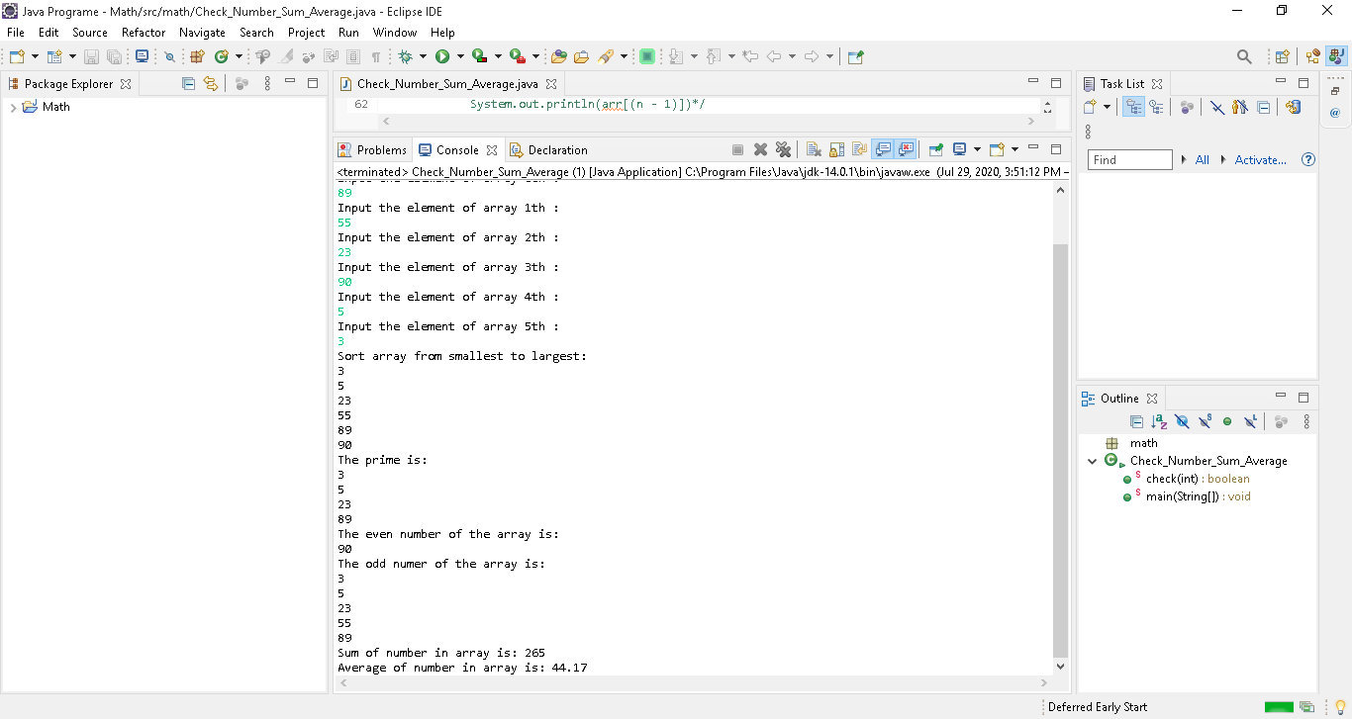Click Collapse All icon in Task List
The width and height of the screenshot is (1352, 719).
coord(1264,107)
